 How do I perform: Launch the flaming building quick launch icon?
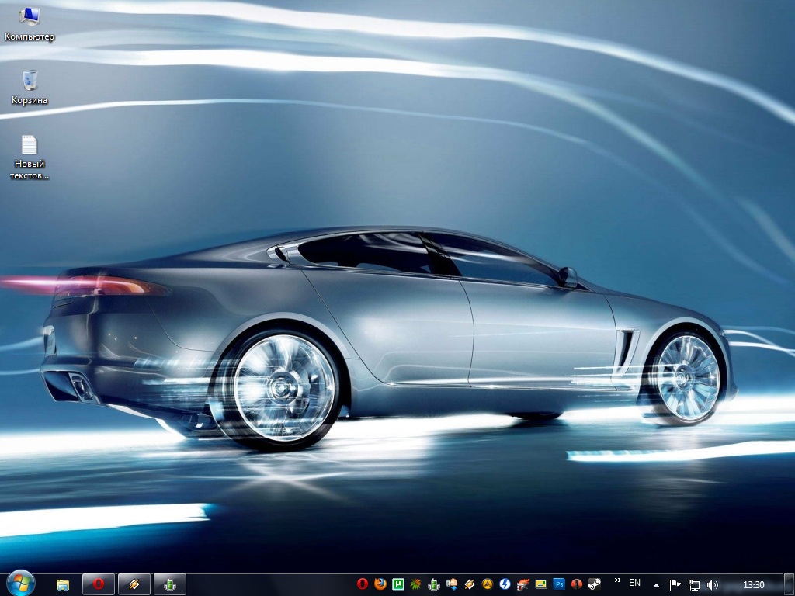pos(522,584)
